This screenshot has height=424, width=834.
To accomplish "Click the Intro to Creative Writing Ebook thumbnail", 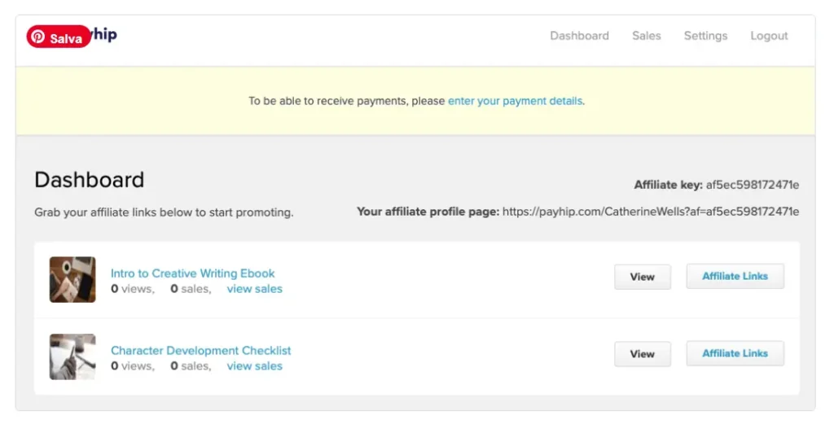I will pos(72,280).
